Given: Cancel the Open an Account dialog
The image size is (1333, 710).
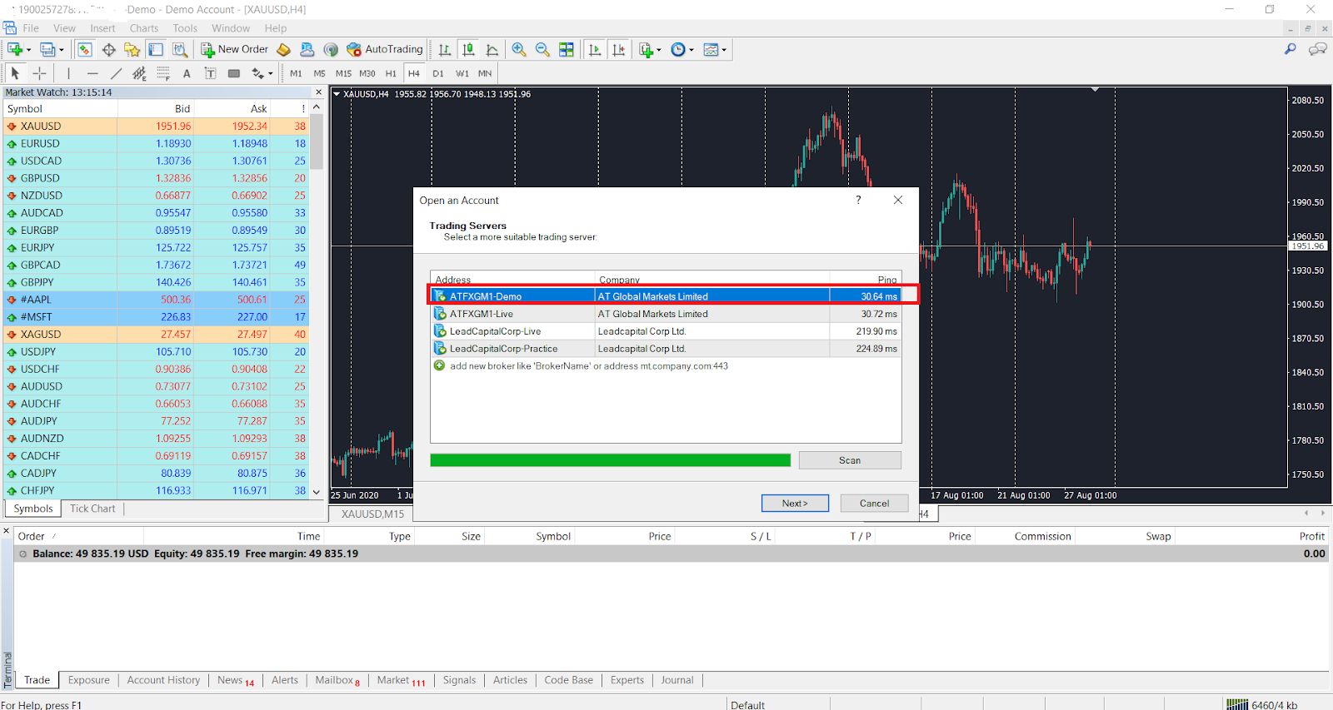Looking at the screenshot, I should tap(874, 504).
